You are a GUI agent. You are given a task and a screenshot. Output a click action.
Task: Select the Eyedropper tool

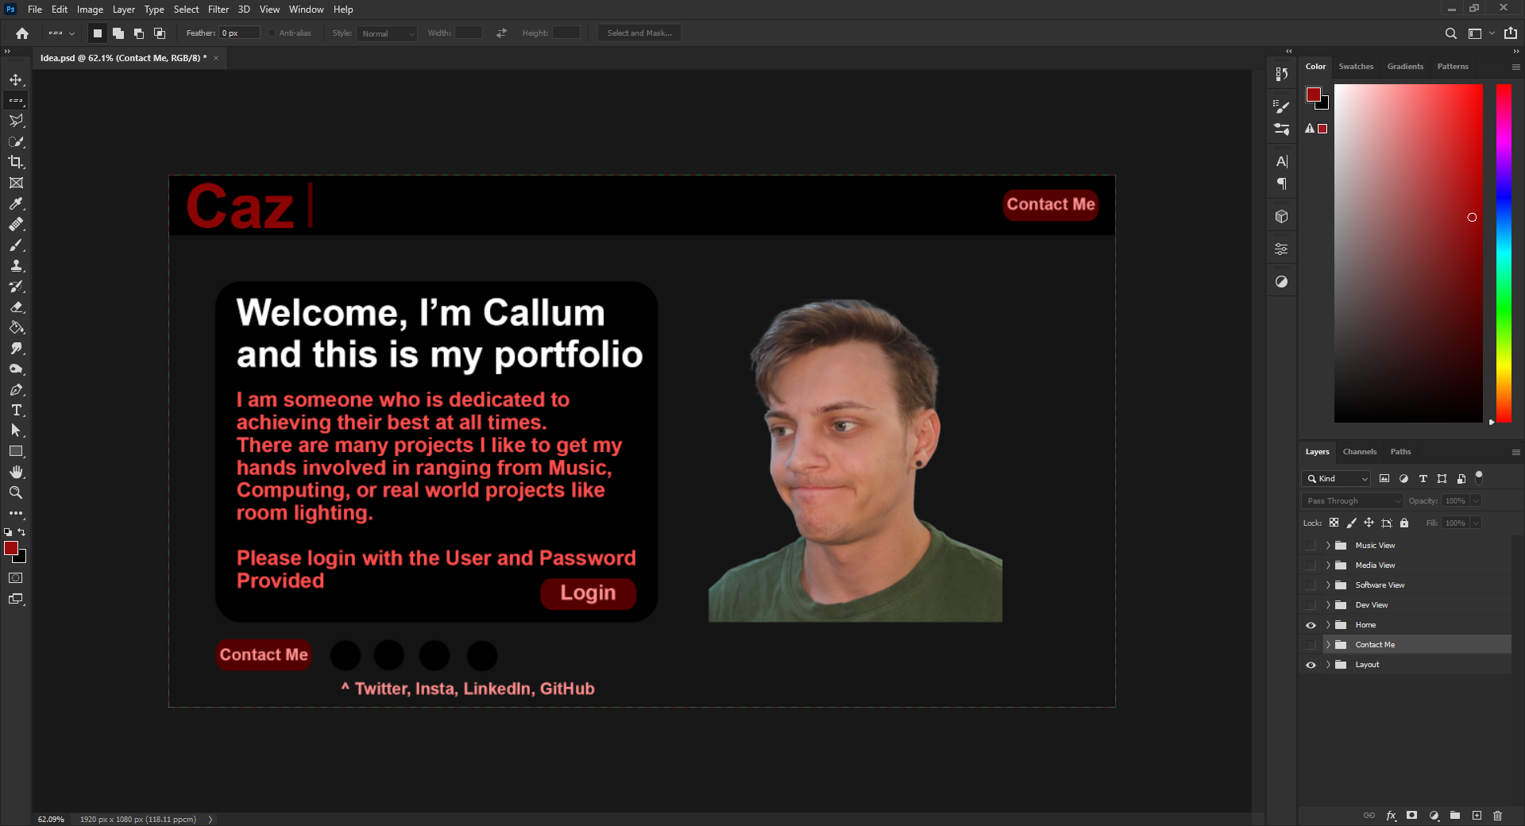[x=16, y=204]
